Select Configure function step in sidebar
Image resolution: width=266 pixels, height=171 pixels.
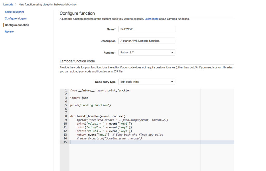tap(17, 25)
